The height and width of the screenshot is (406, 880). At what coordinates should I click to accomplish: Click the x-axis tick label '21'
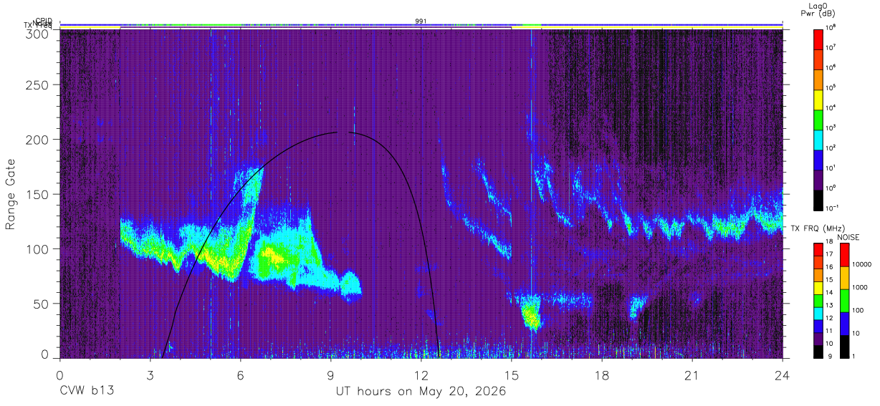click(692, 375)
